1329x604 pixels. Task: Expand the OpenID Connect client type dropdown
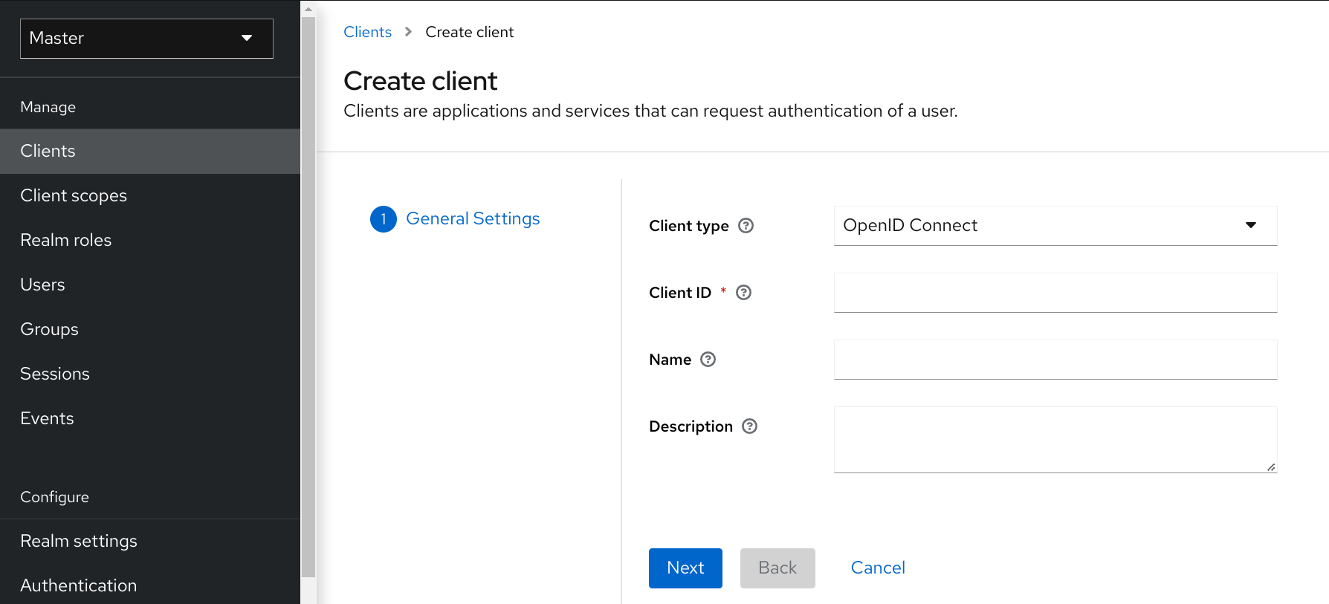1055,226
